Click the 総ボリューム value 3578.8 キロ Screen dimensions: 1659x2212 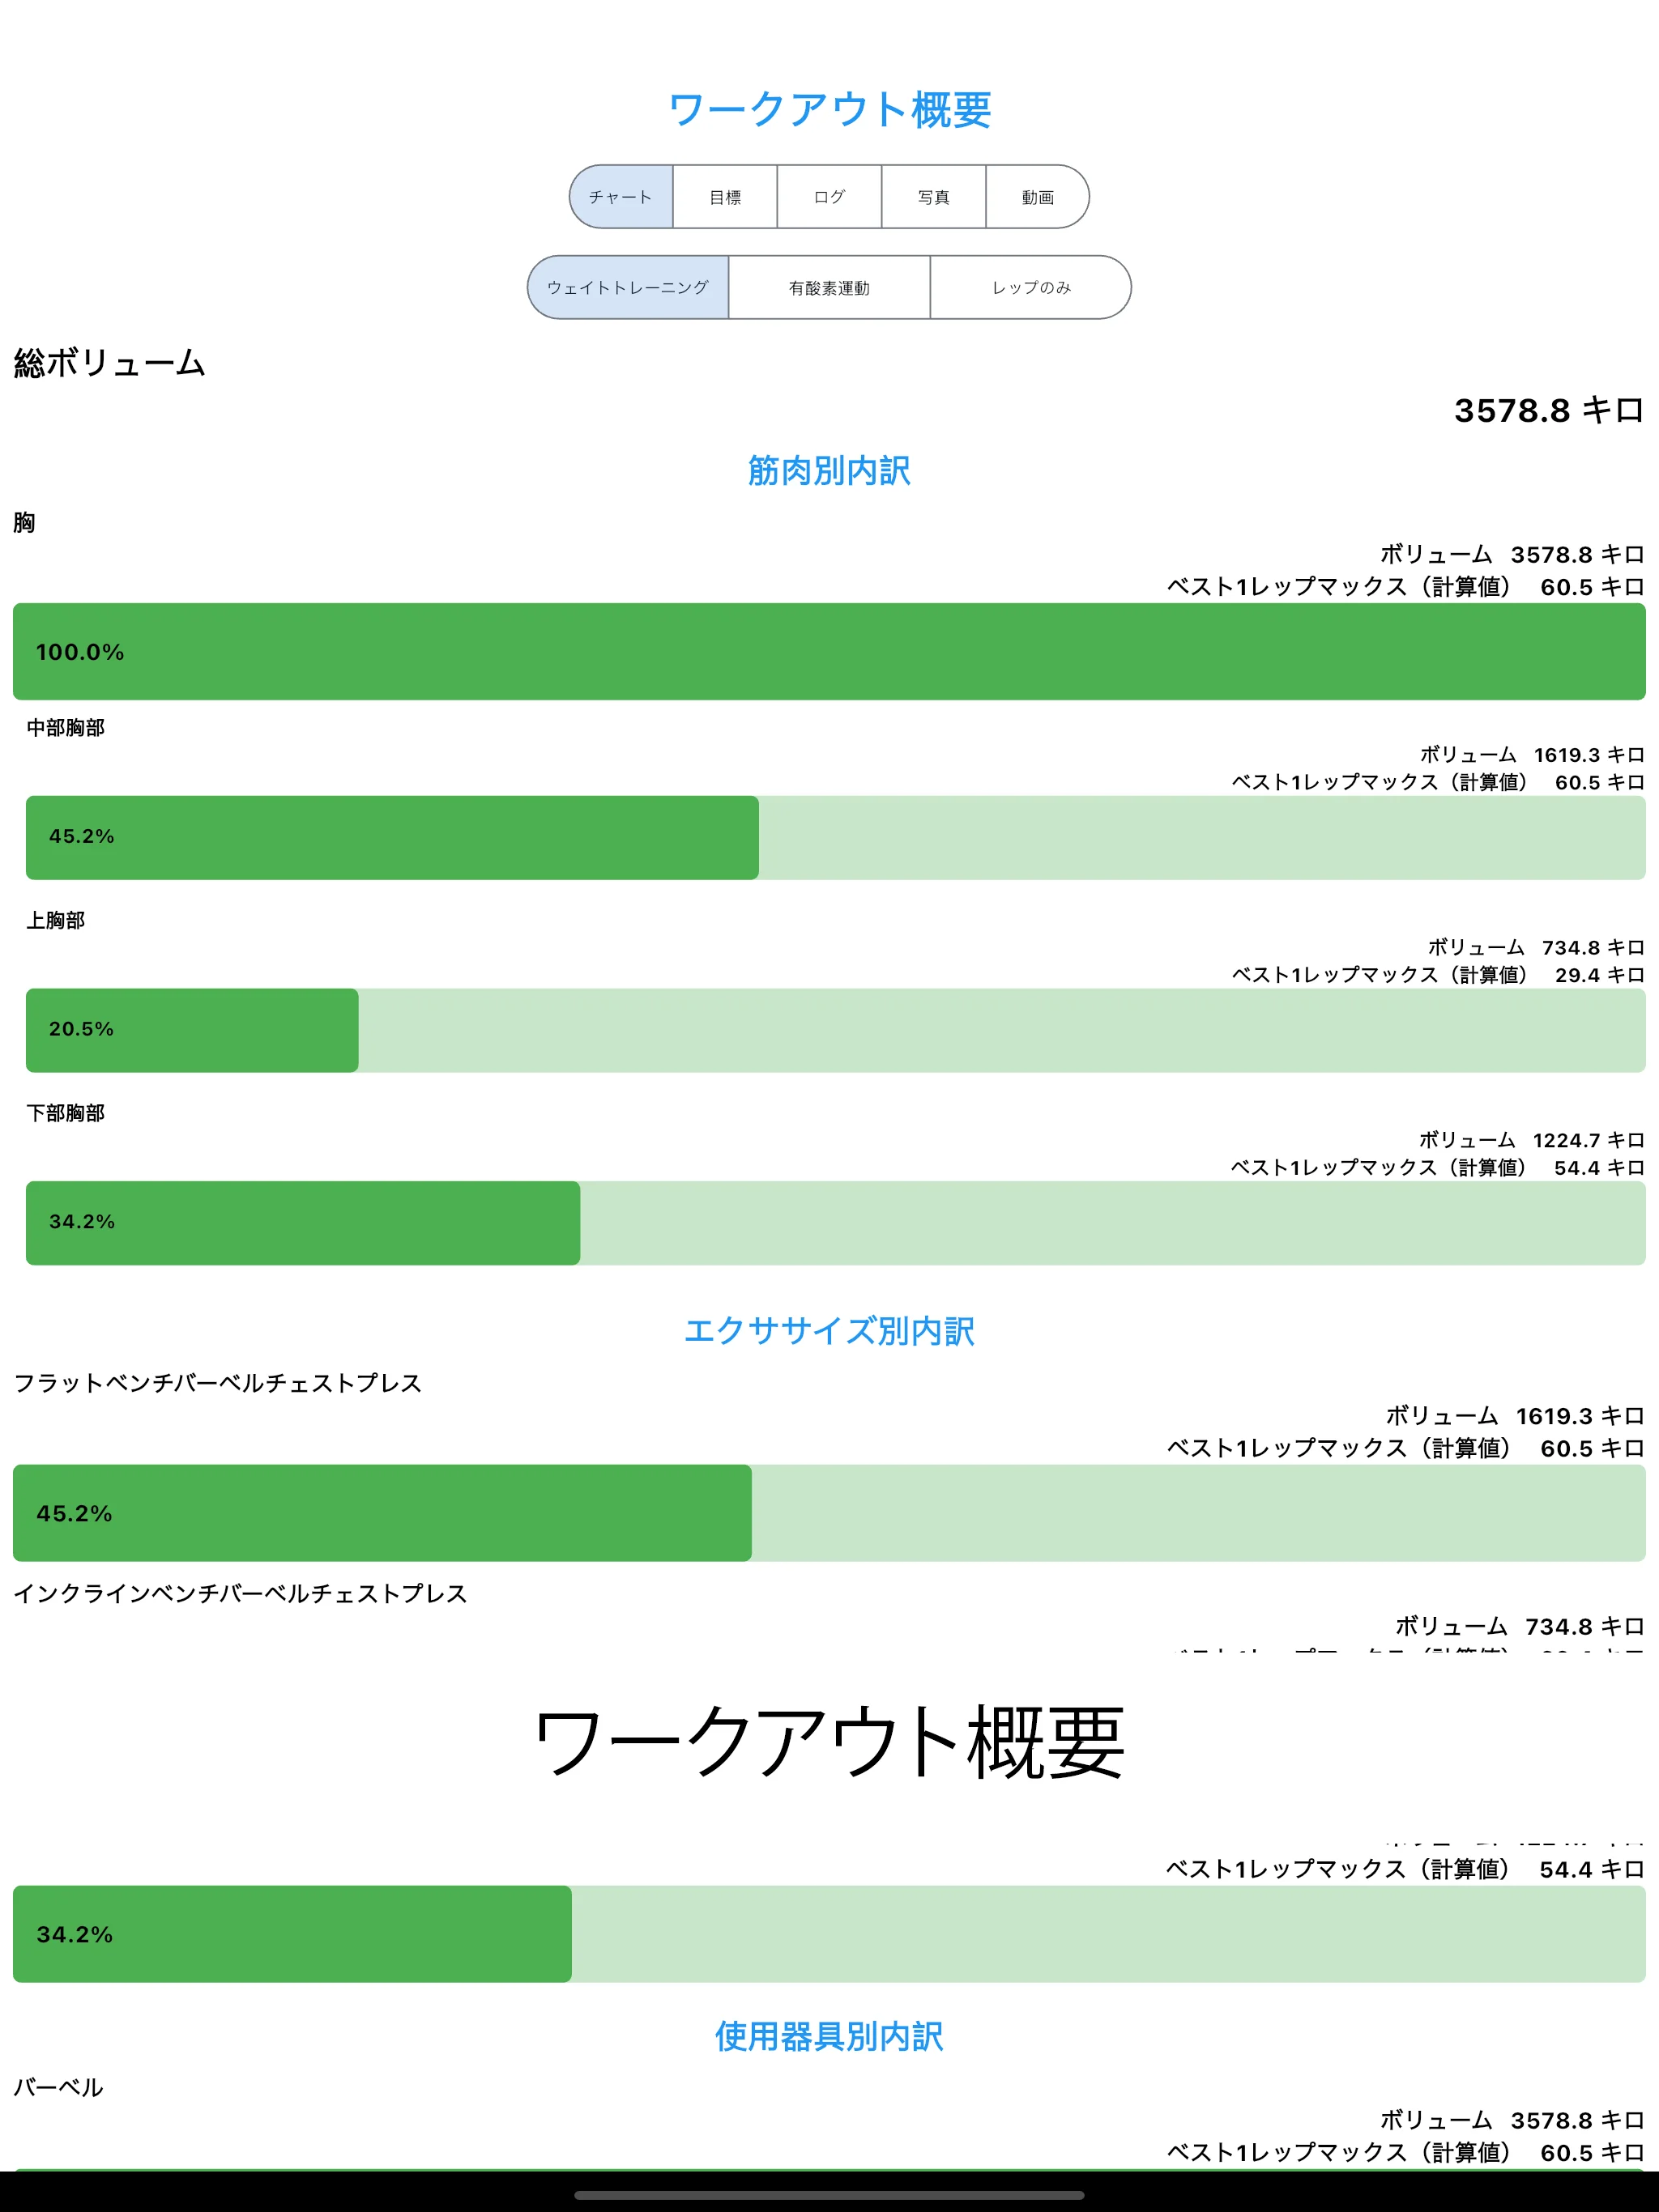1547,410
